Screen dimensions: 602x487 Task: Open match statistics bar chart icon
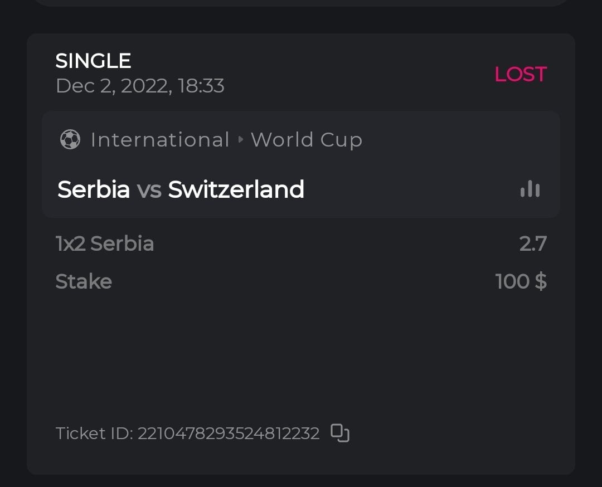[530, 189]
